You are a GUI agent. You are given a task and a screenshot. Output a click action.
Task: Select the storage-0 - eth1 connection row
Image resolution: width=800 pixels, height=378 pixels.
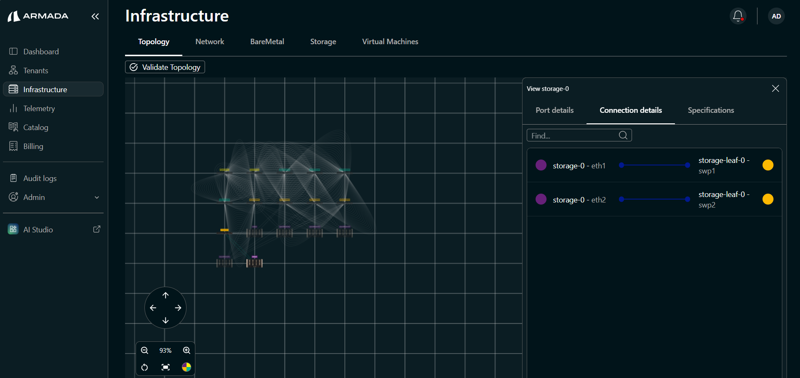pos(654,165)
